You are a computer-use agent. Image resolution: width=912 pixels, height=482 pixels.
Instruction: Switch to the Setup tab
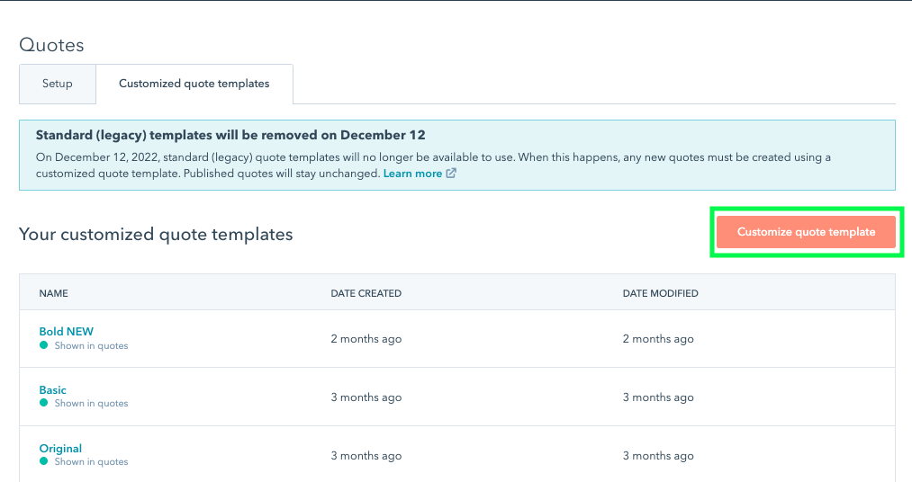(57, 84)
